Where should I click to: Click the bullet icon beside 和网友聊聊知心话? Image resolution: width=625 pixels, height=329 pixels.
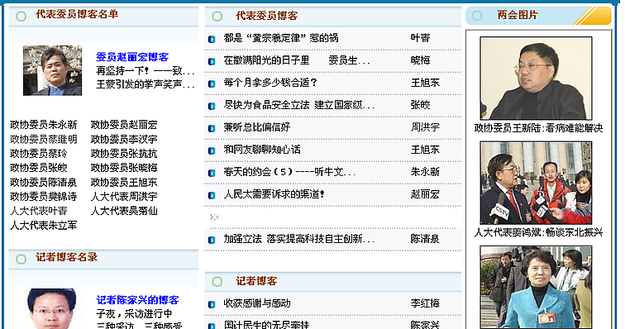(x=212, y=150)
